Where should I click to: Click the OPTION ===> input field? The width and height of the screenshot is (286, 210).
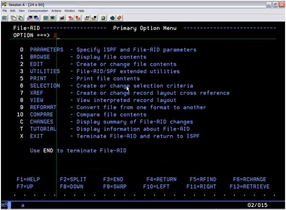click(165, 35)
